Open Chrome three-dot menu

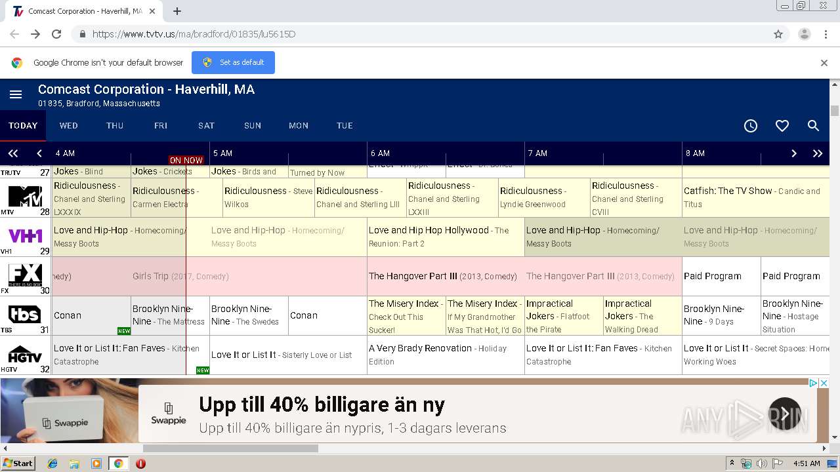pos(826,34)
